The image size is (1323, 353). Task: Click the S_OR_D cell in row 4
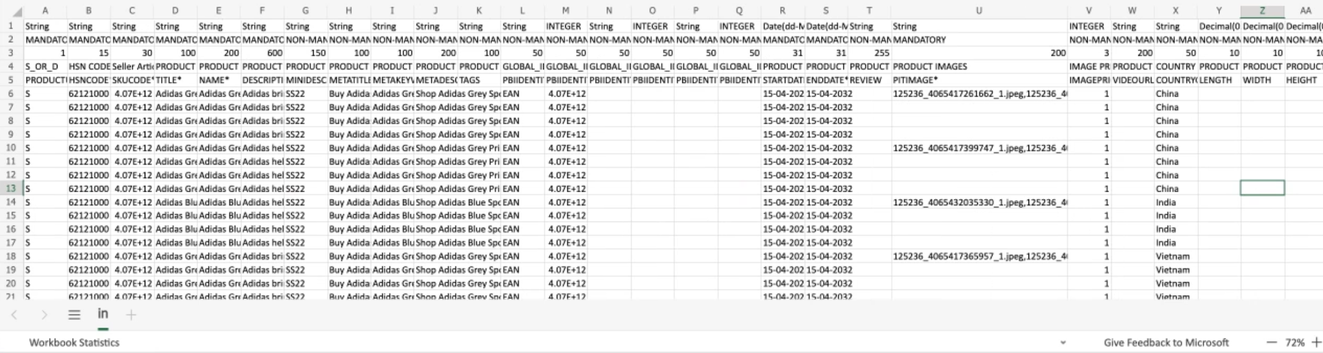coord(46,66)
